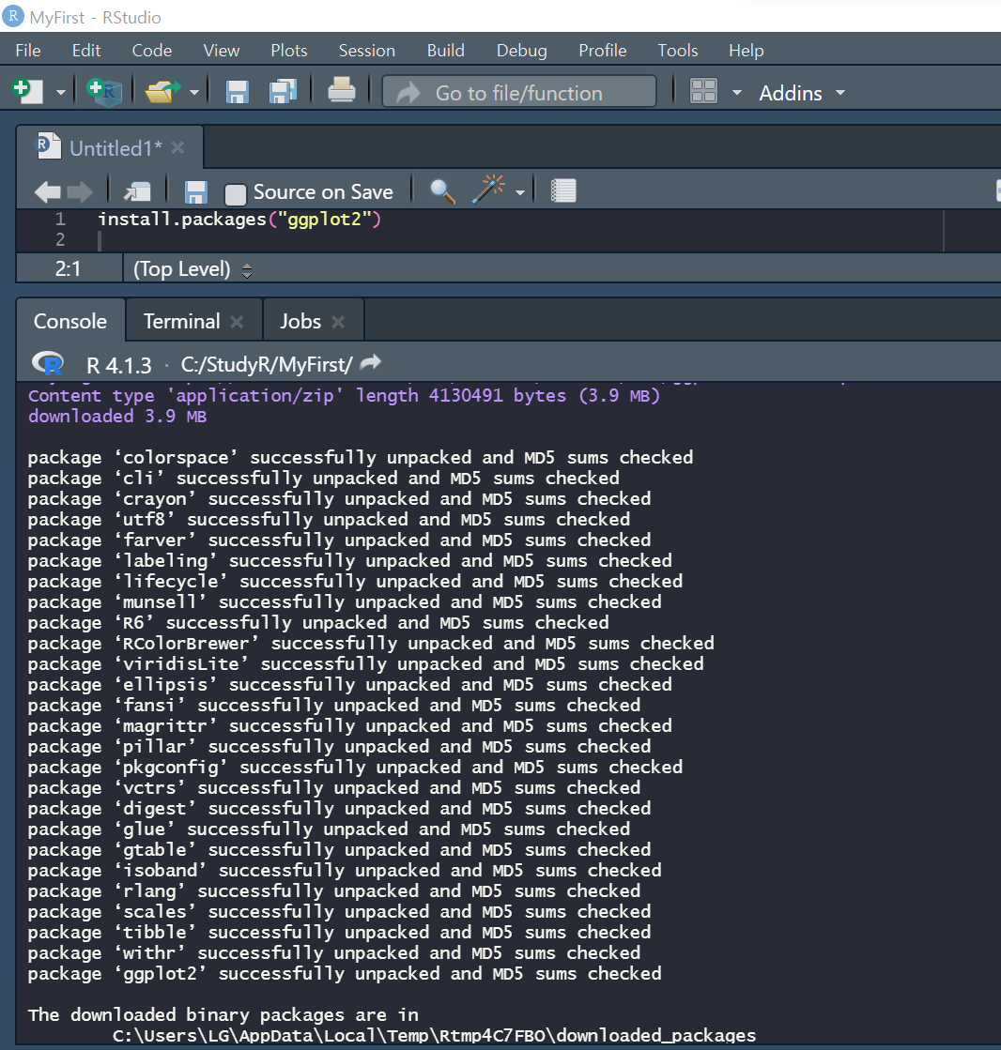
Task: Open the new file type dropdown arrow
Action: [x=60, y=92]
